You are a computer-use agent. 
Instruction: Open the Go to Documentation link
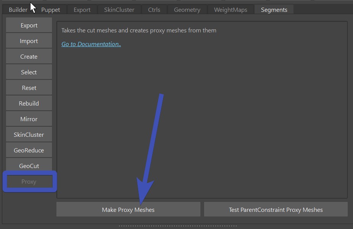tap(91, 44)
